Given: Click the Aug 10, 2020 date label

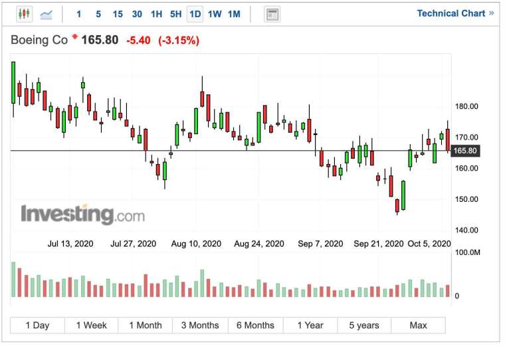Looking at the screenshot, I should point(196,244).
